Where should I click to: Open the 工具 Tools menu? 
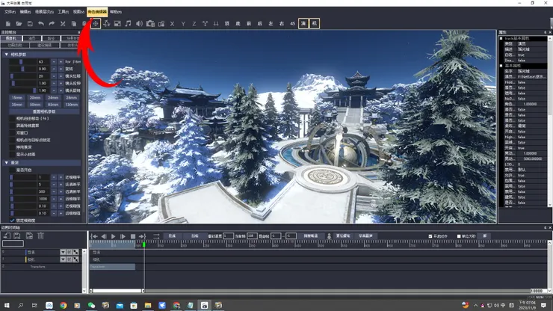[x=63, y=12]
